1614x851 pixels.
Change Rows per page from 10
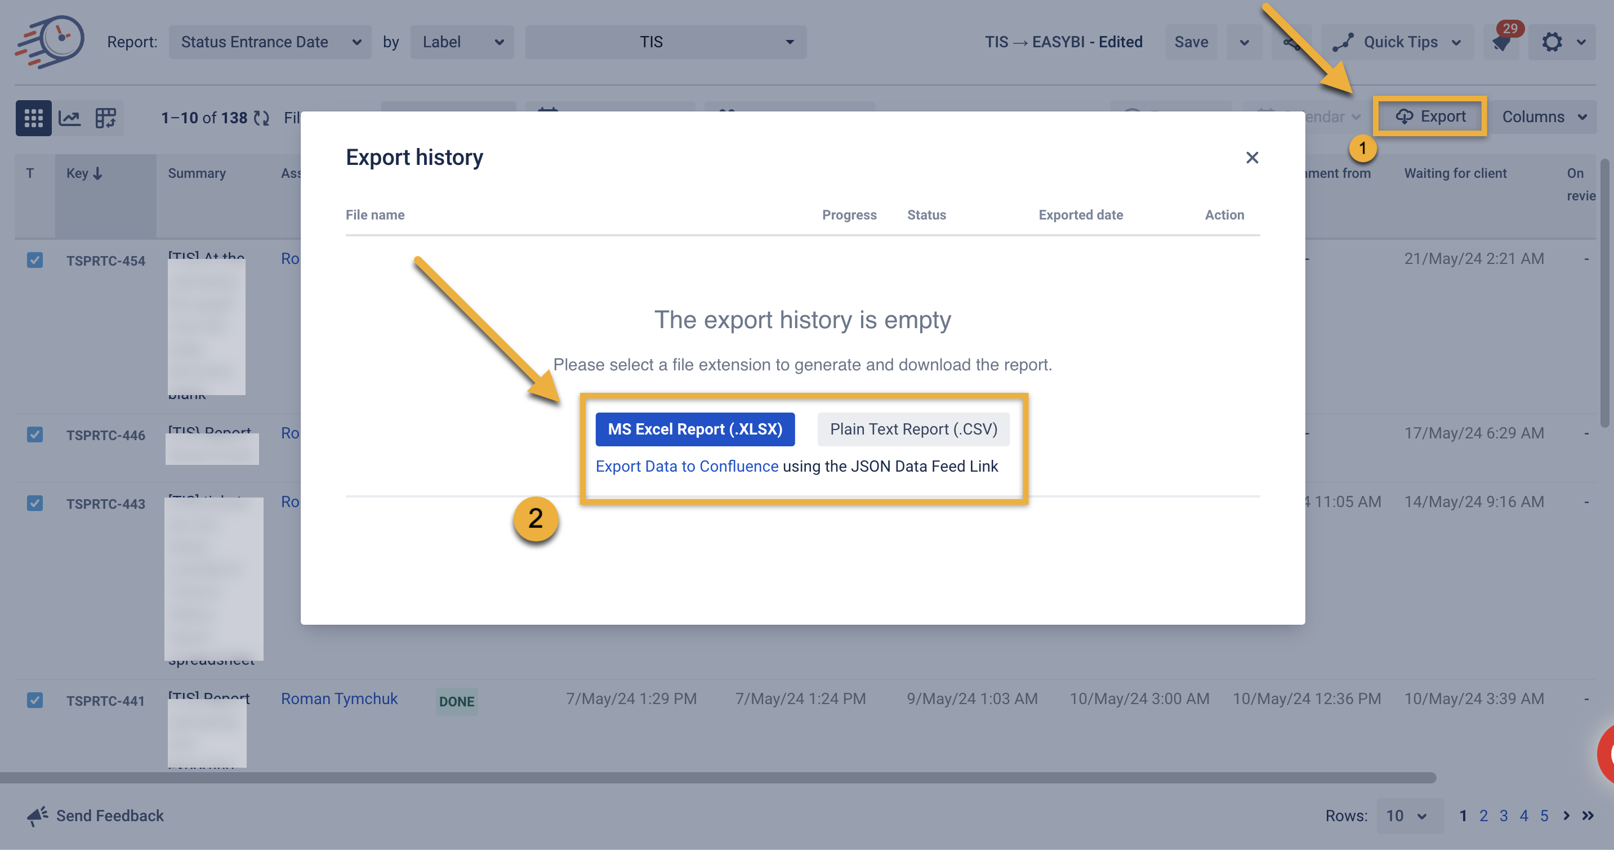point(1410,816)
